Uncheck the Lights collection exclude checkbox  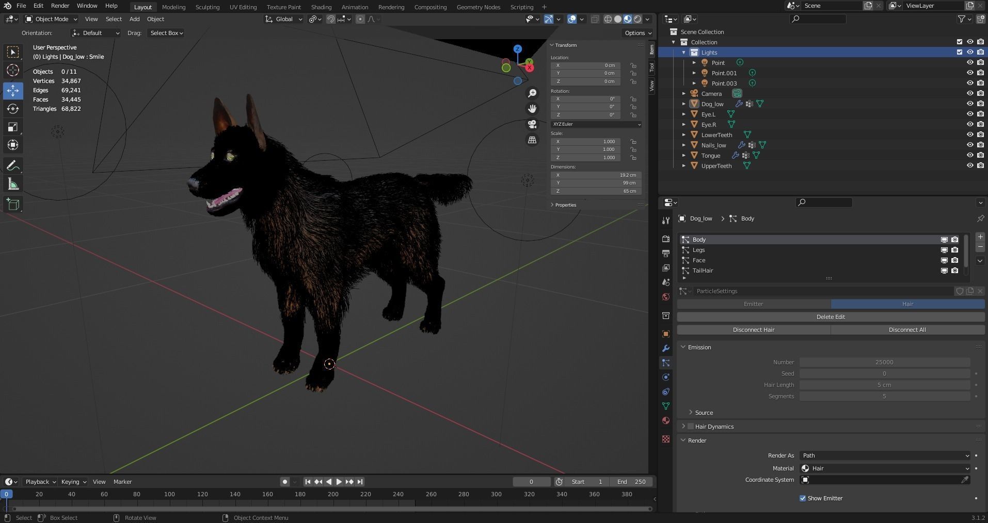click(x=960, y=52)
